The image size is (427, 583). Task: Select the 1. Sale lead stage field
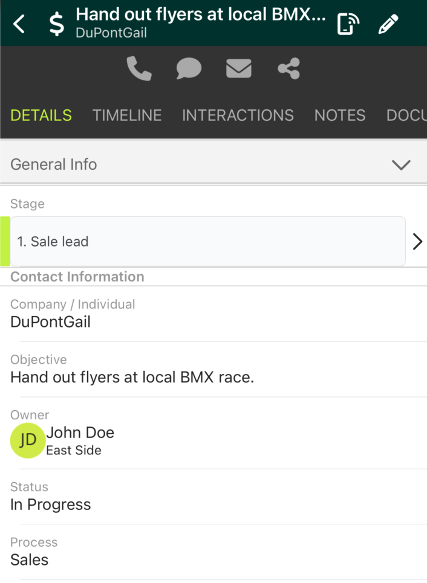(207, 241)
